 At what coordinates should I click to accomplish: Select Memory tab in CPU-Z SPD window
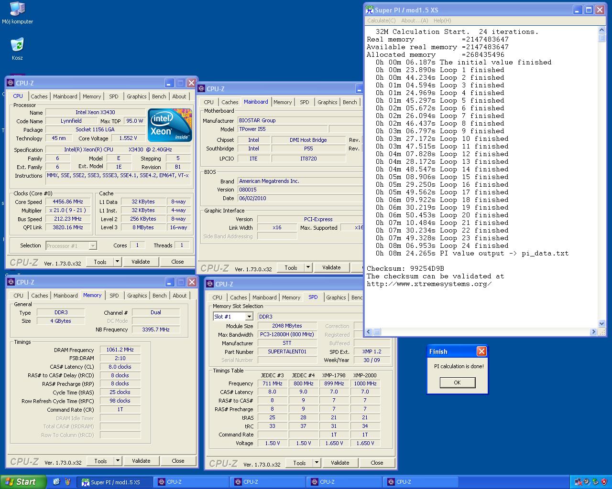(291, 298)
